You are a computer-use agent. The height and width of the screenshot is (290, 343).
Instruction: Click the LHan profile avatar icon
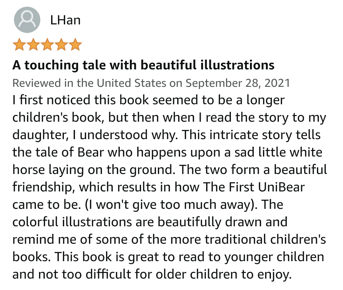27,20
